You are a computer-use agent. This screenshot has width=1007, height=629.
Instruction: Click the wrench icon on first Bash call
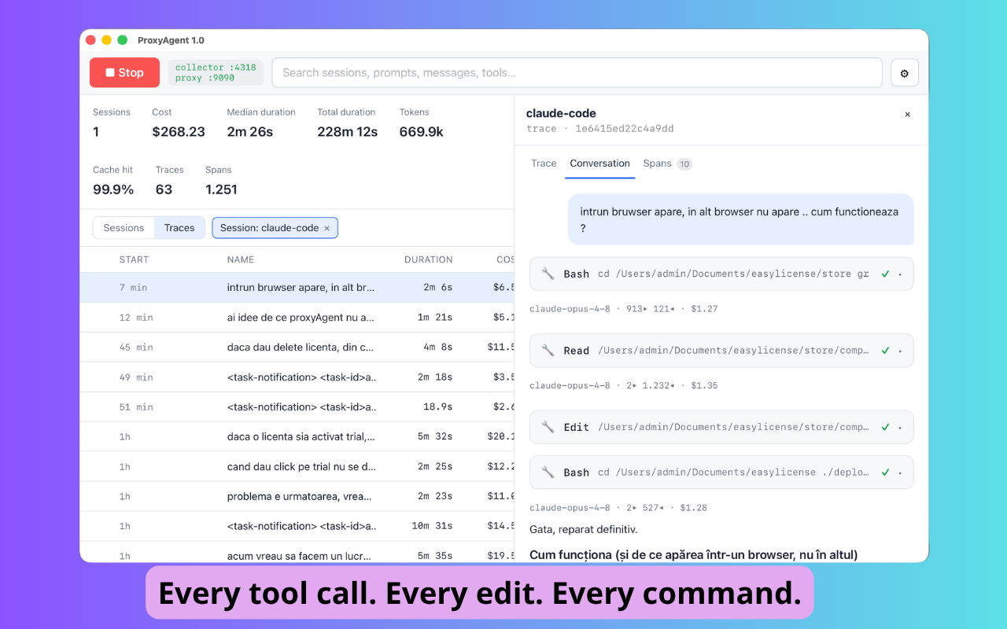[548, 274]
